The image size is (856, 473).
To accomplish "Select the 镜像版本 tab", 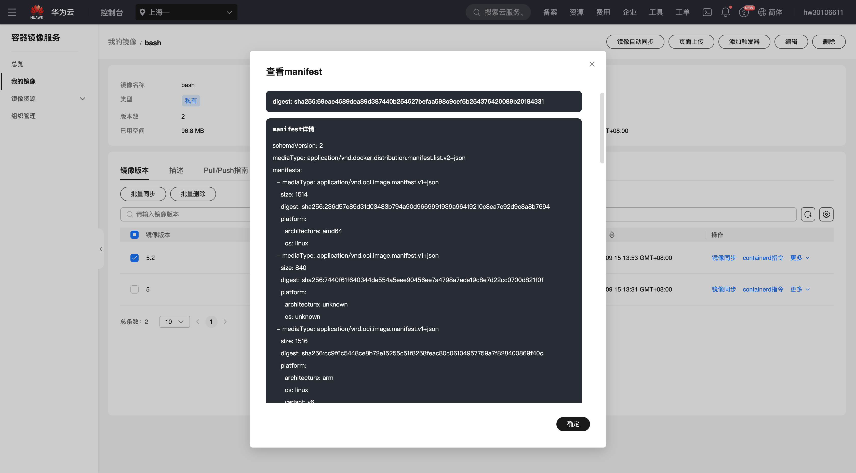I will (x=134, y=170).
